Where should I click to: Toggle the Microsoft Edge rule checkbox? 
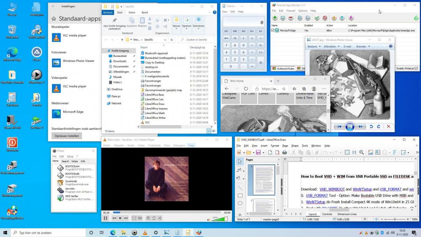(x=273, y=30)
